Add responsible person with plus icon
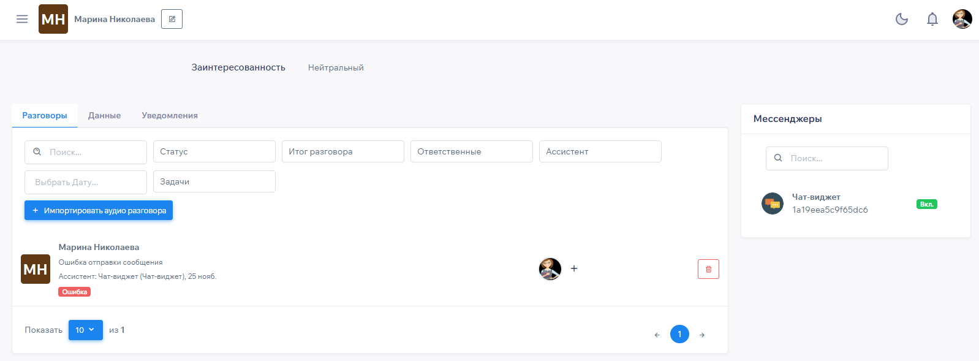Image resolution: width=979 pixels, height=361 pixels. (574, 268)
